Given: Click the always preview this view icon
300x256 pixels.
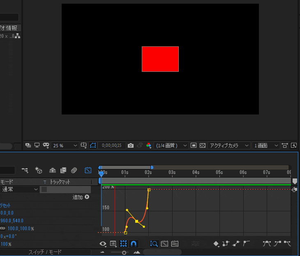Looking at the screenshot, I should 28,145.
